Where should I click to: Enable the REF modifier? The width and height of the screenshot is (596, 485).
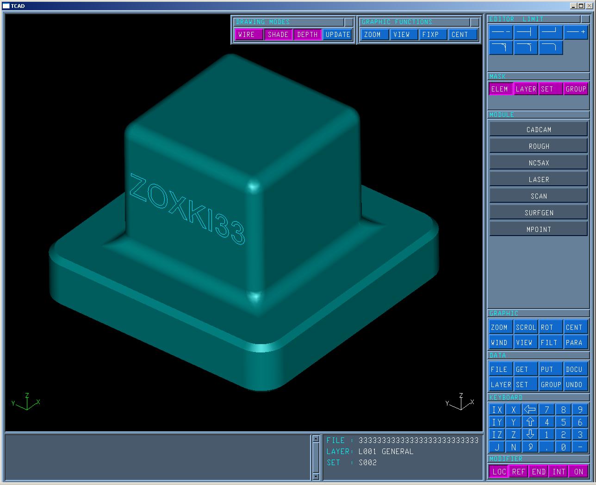(518, 472)
